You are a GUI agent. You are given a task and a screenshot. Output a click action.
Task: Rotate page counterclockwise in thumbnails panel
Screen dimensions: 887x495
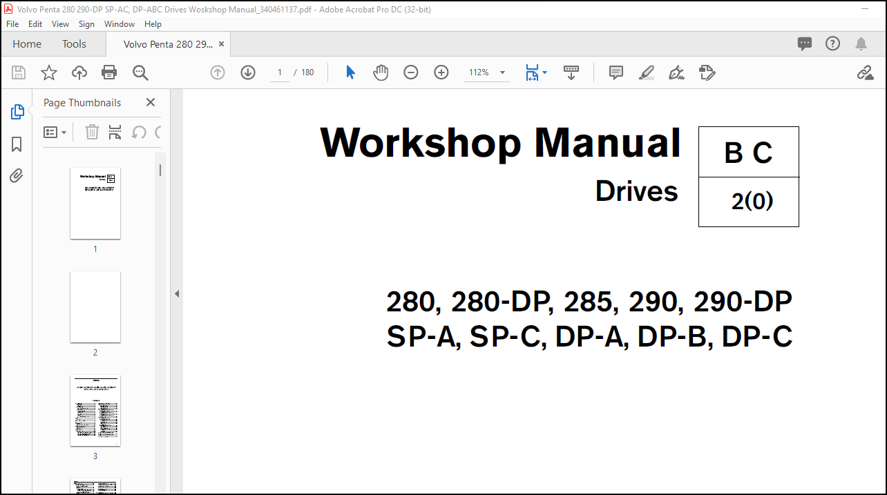[139, 132]
